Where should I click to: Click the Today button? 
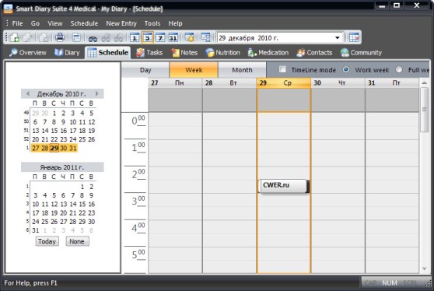click(x=47, y=241)
